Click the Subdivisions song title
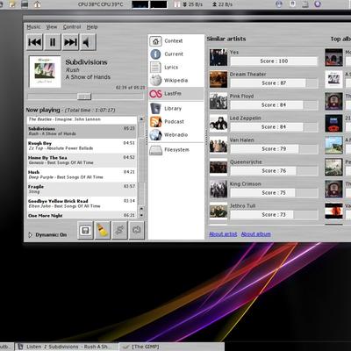 [x=86, y=62]
